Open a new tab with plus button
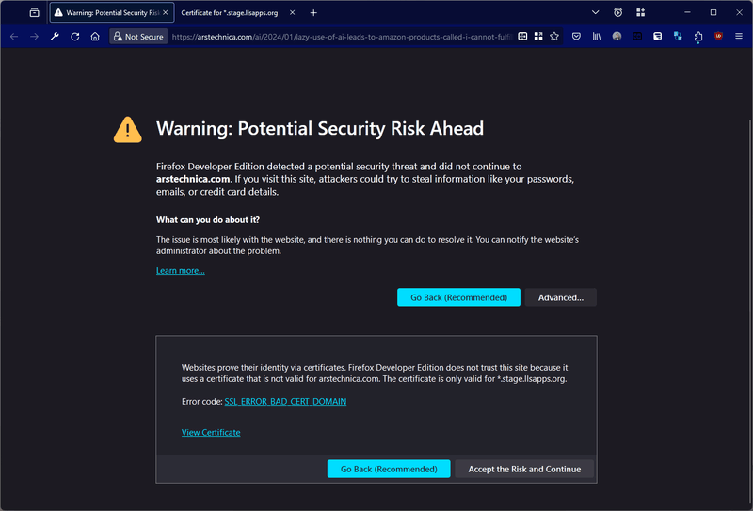The image size is (753, 511). coord(313,13)
